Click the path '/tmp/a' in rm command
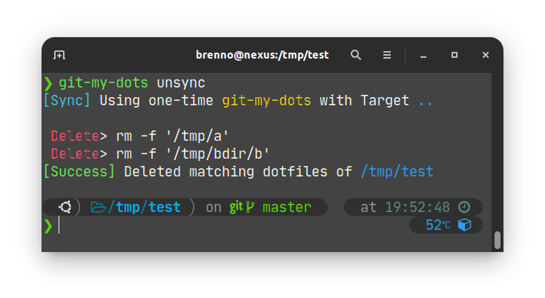Image resolution: width=545 pixels, height=298 pixels. 197,136
